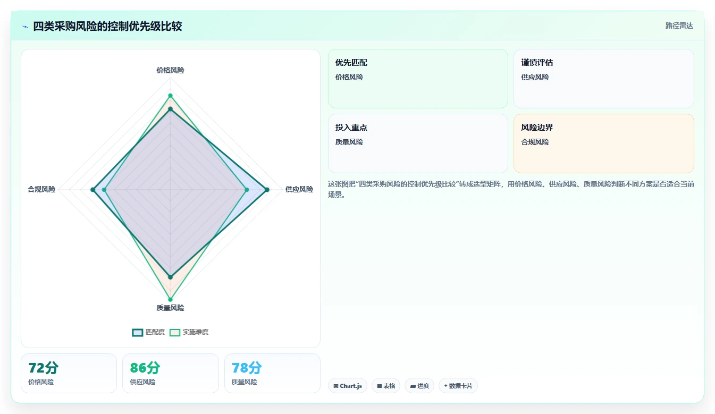Click the light green 实施难度 point on 质量风险 axis
Screen dimensions: 715x414
[x=171, y=299]
